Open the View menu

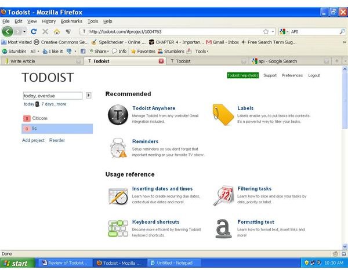[32, 21]
